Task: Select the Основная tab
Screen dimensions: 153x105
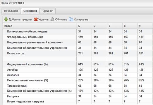Action: click(30, 11)
